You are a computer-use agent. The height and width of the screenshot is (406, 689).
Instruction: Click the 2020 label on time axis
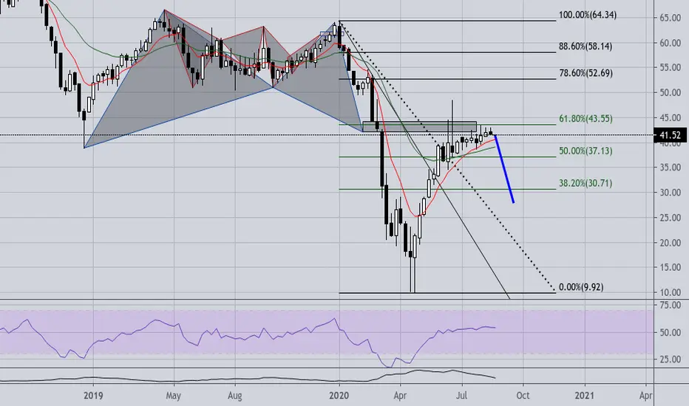(x=339, y=396)
